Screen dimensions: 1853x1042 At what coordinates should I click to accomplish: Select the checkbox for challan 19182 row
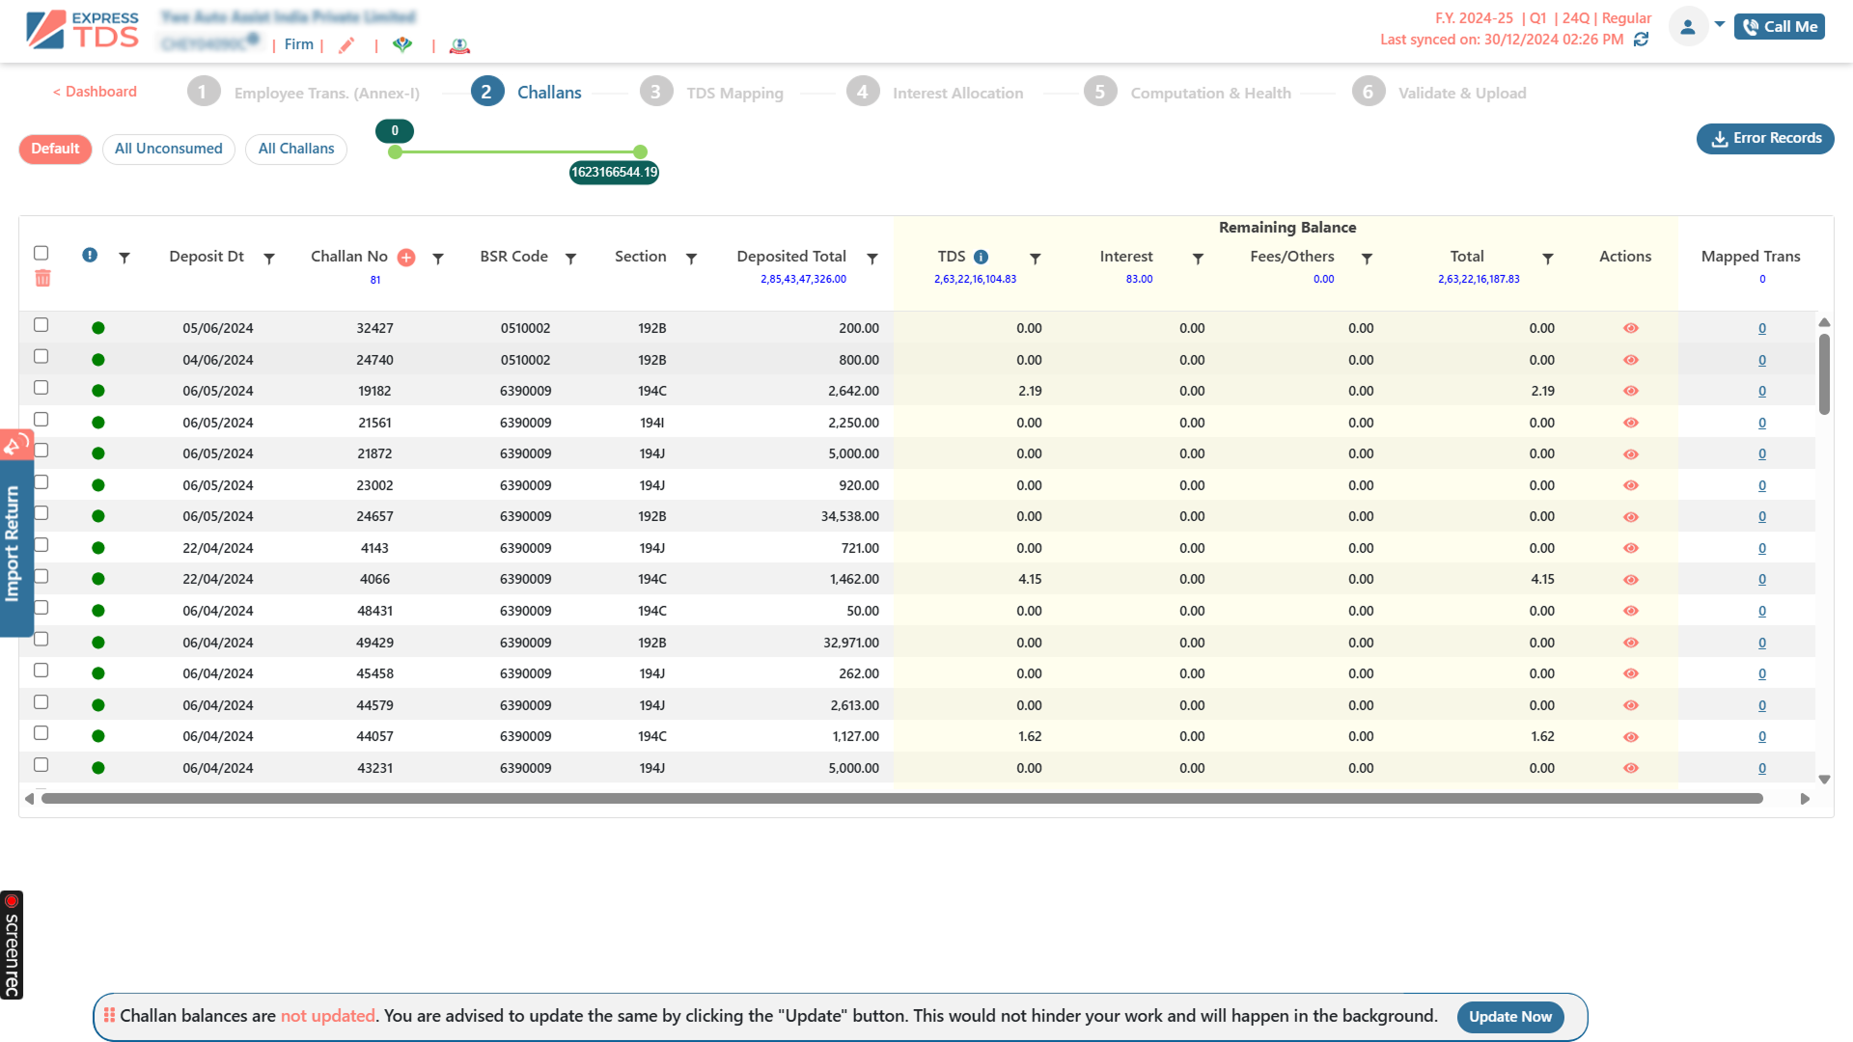[41, 388]
